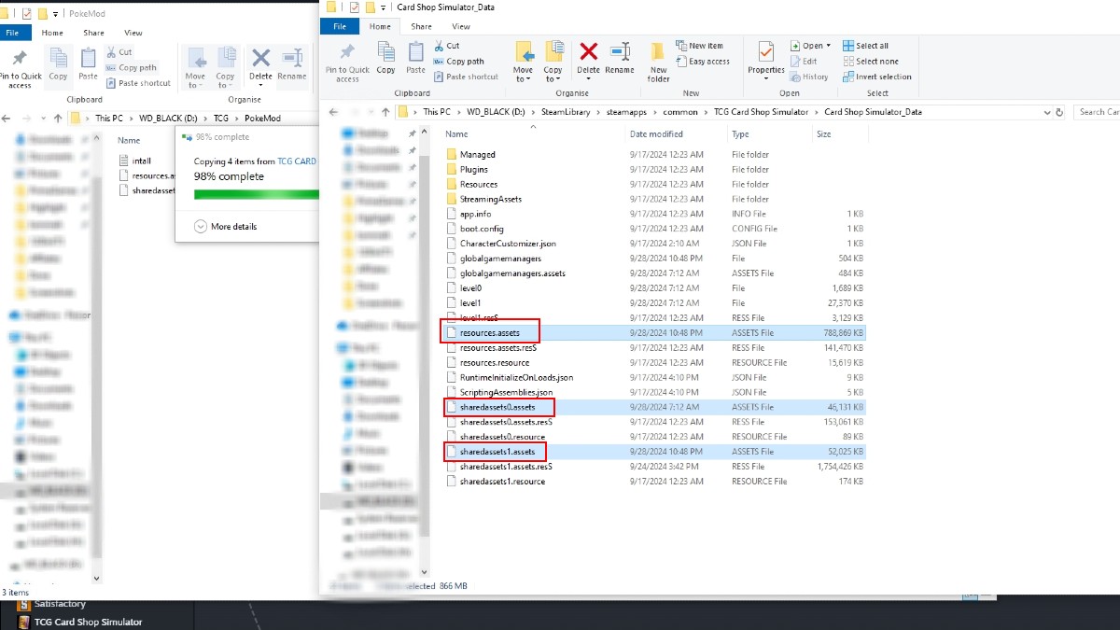Open the Share tab in PokeMod window
This screenshot has width=1120, height=630.
pyautogui.click(x=93, y=33)
